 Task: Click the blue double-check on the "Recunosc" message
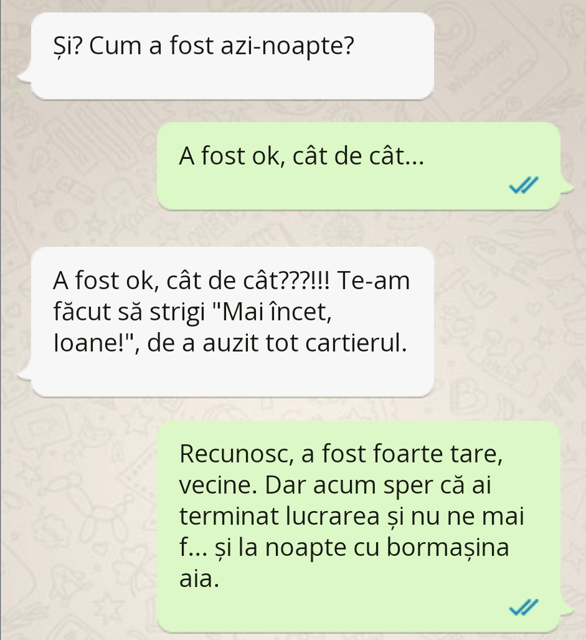click(x=524, y=607)
